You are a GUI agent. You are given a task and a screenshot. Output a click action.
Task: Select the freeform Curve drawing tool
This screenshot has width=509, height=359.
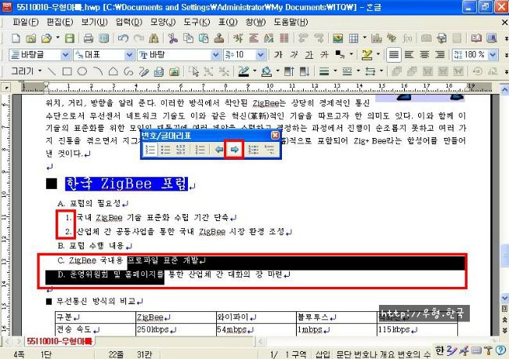(128, 71)
